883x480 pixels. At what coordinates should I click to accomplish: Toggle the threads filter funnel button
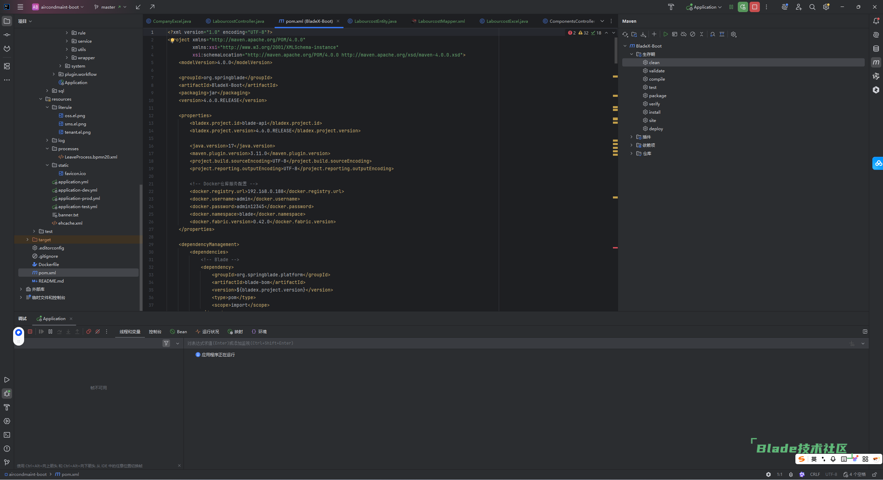pos(166,343)
